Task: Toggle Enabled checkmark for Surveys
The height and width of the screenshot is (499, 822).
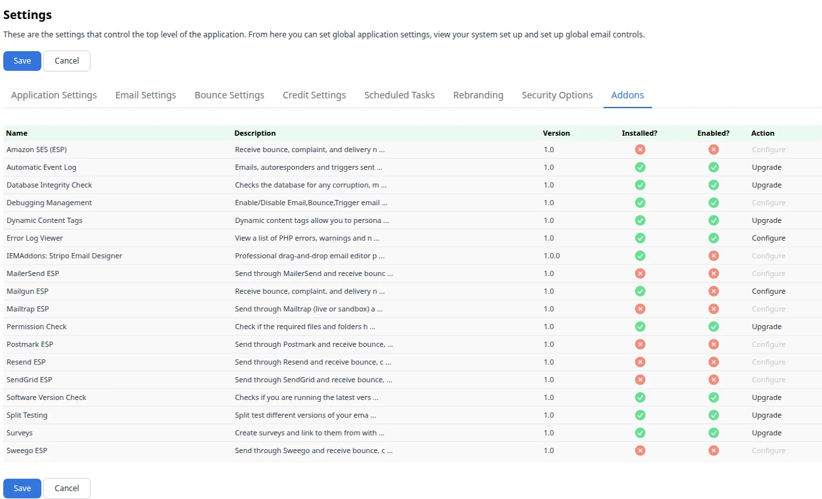Action: click(714, 433)
